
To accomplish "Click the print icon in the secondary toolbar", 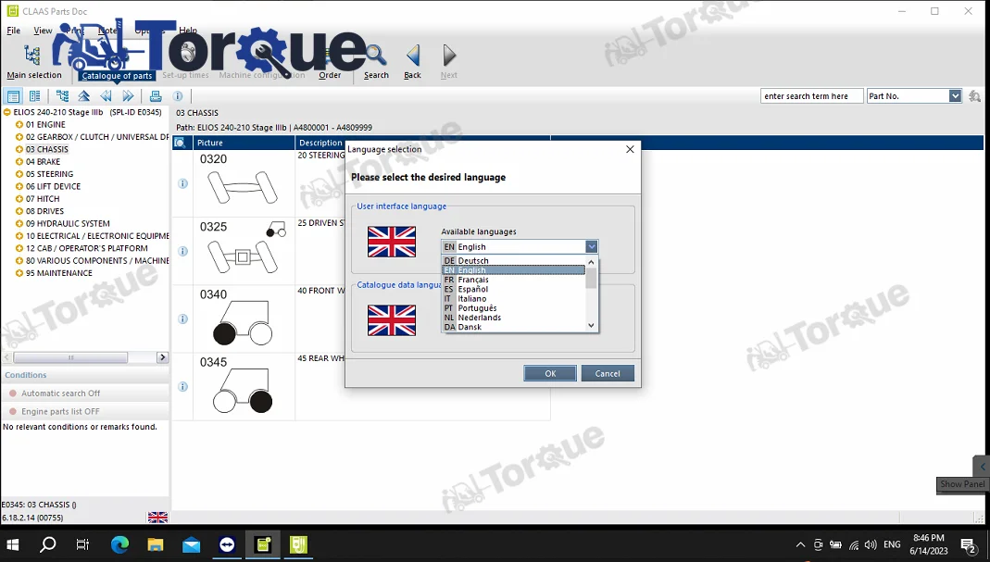I will pos(156,96).
